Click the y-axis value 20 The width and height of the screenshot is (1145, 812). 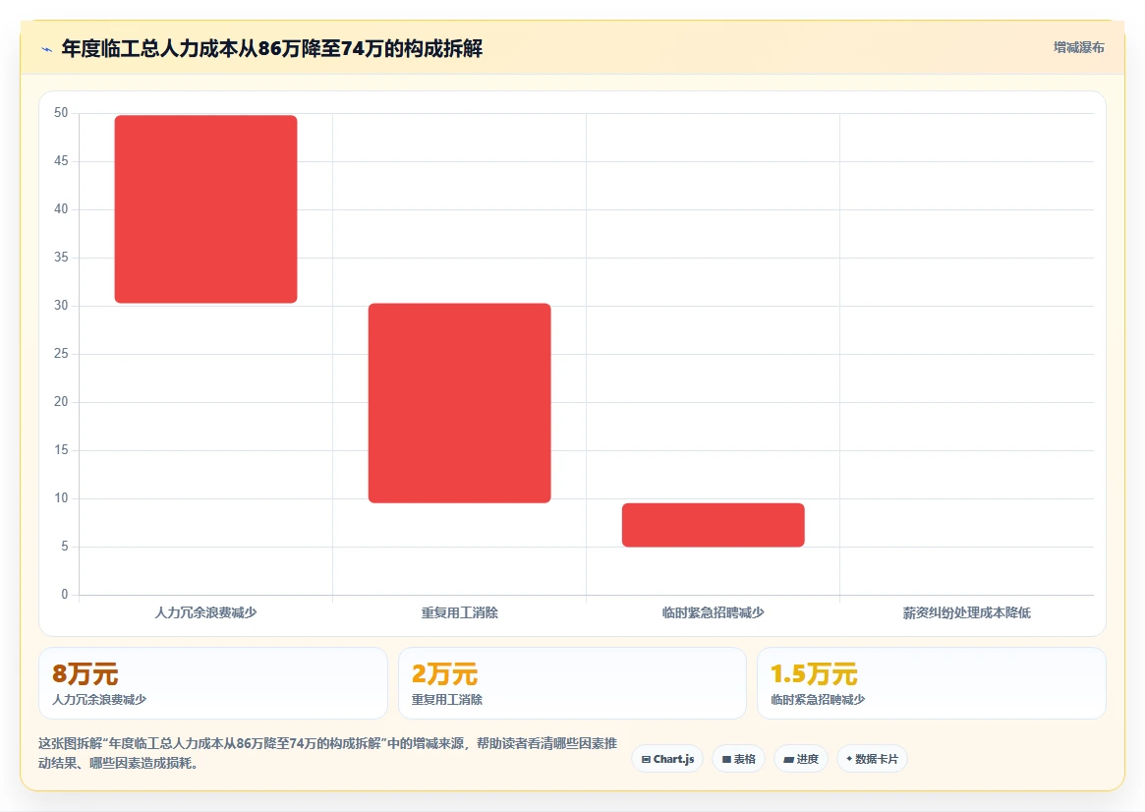coord(61,402)
